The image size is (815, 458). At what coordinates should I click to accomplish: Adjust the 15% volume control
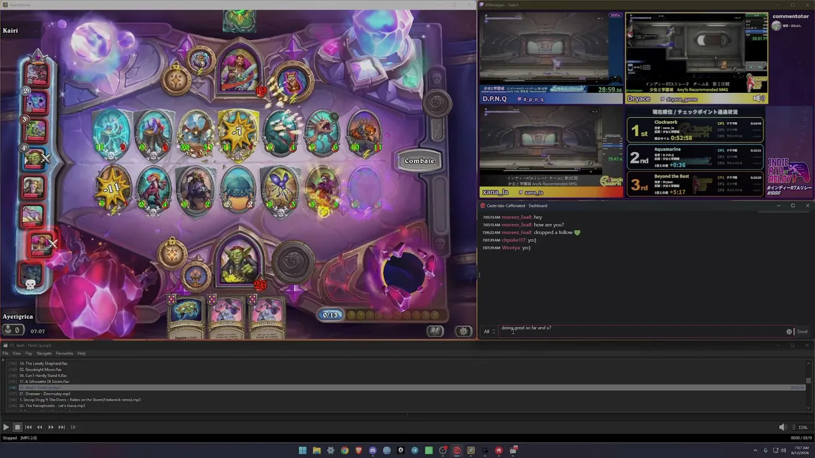[802, 427]
